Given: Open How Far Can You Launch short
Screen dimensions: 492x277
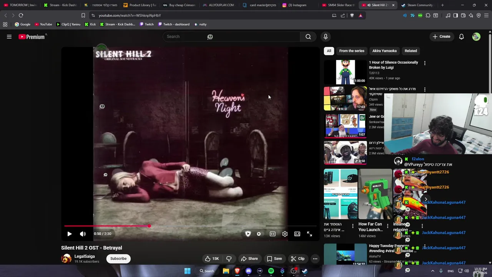Looking at the screenshot, I should [x=375, y=194].
